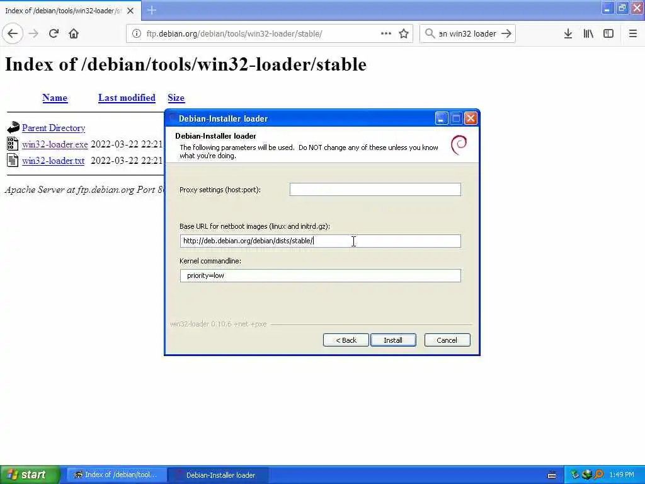Screen dimensions: 645x484
Task: Toggle the sidebar view icon
Action: pyautogui.click(x=608, y=33)
